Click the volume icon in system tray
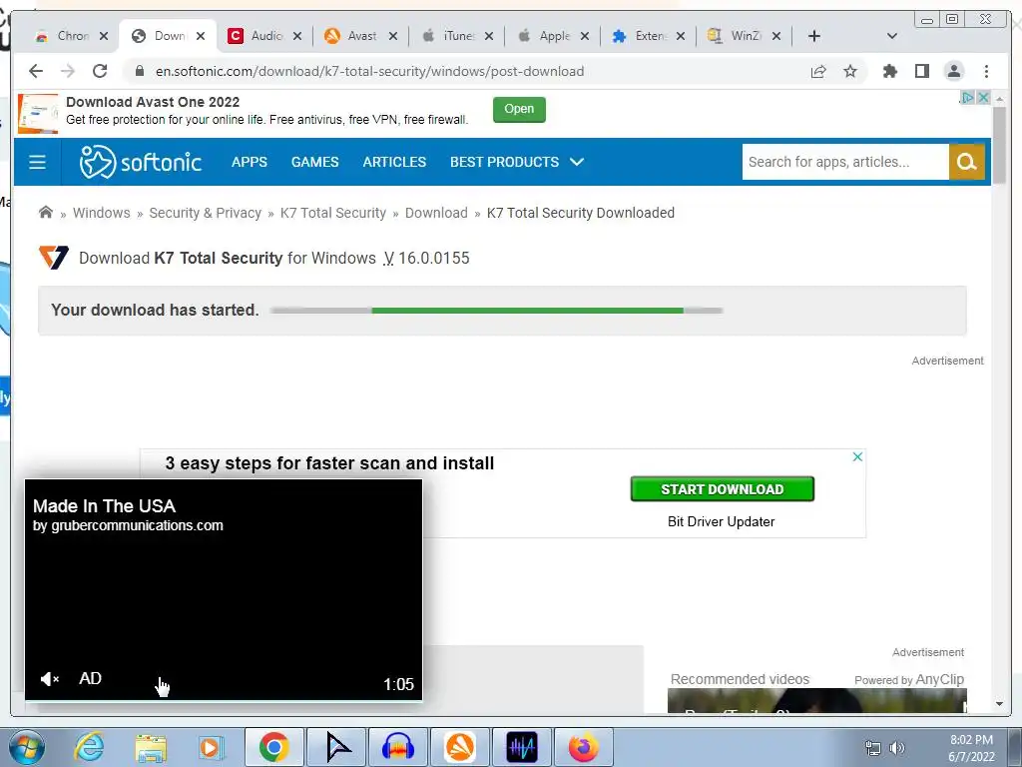1022x767 pixels. (897, 748)
